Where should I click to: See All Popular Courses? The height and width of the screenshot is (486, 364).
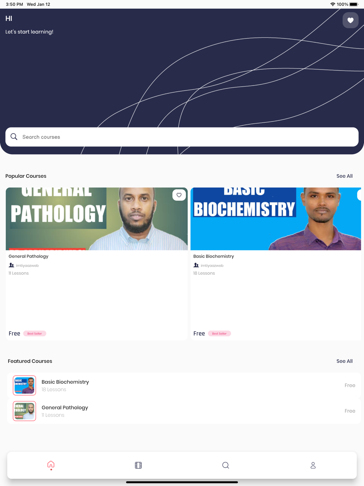pos(344,176)
